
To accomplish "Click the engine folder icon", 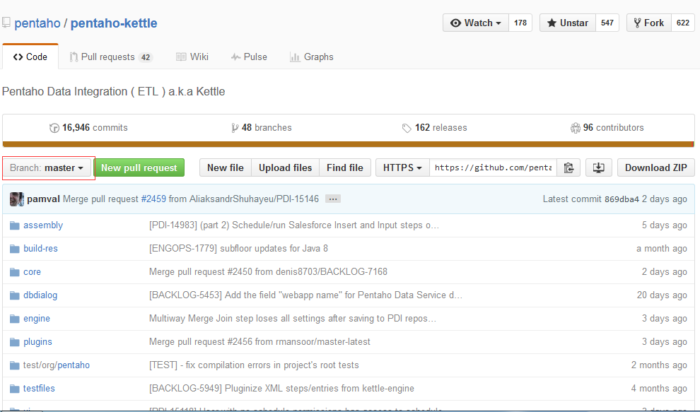I will click(x=15, y=319).
